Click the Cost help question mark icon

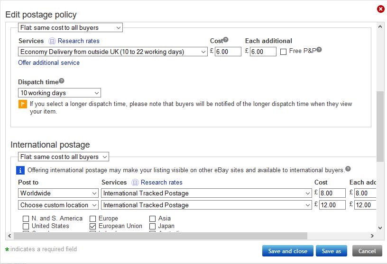[x=226, y=40]
